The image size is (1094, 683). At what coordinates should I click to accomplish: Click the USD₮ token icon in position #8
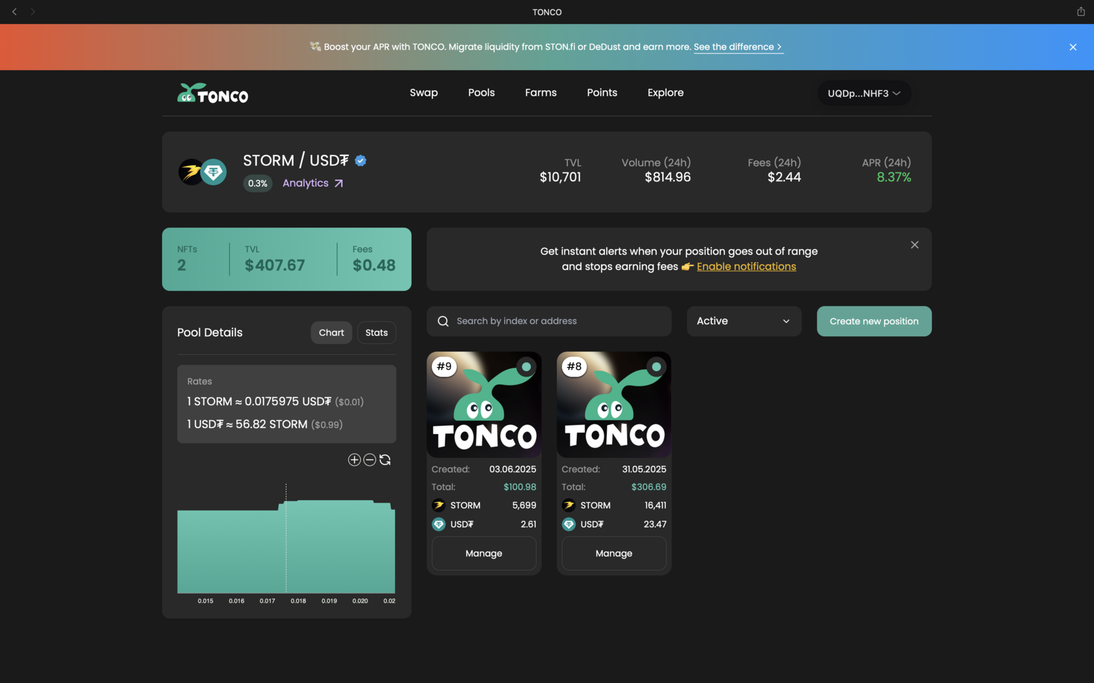(569, 524)
